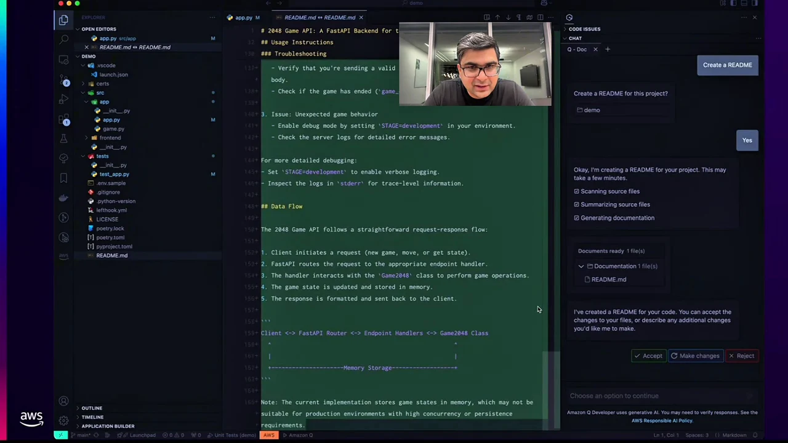Open the Extensions view with badge 1
This screenshot has height=443, width=788.
pos(63,119)
